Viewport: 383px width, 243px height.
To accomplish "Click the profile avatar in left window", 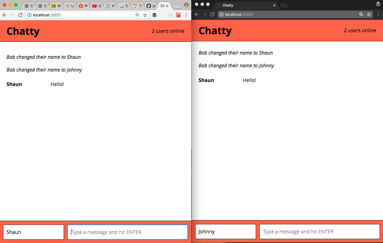I will coord(186,5).
